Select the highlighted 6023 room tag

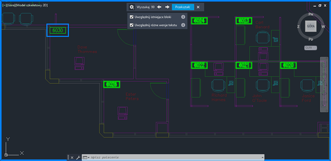click(244, 21)
